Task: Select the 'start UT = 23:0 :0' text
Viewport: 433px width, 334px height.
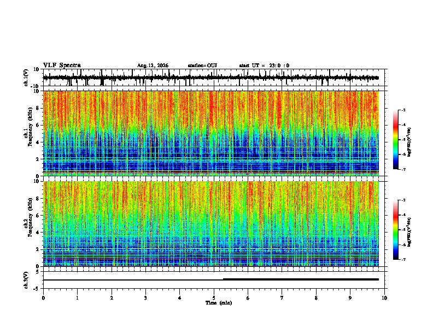Action: pyautogui.click(x=264, y=65)
